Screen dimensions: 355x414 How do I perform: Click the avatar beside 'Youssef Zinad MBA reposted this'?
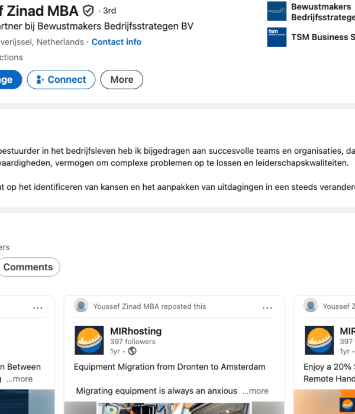click(81, 306)
